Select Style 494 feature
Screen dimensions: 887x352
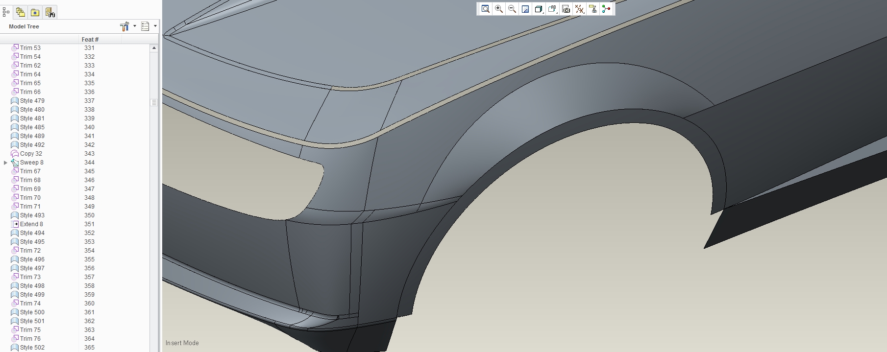tap(32, 233)
